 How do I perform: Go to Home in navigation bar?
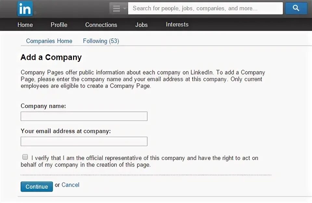coord(25,25)
